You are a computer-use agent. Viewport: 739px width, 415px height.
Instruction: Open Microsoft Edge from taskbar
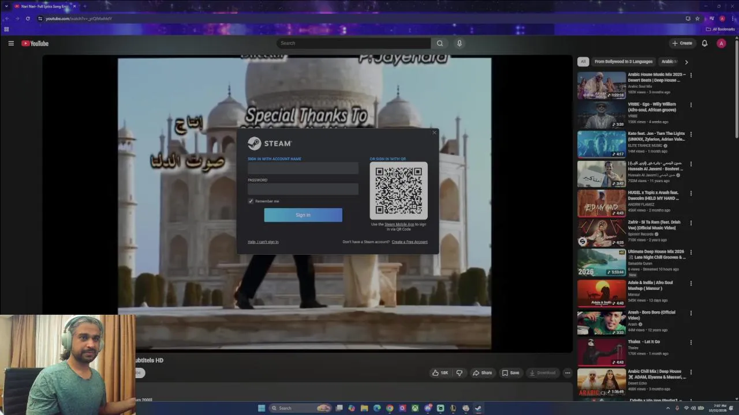pos(377,408)
